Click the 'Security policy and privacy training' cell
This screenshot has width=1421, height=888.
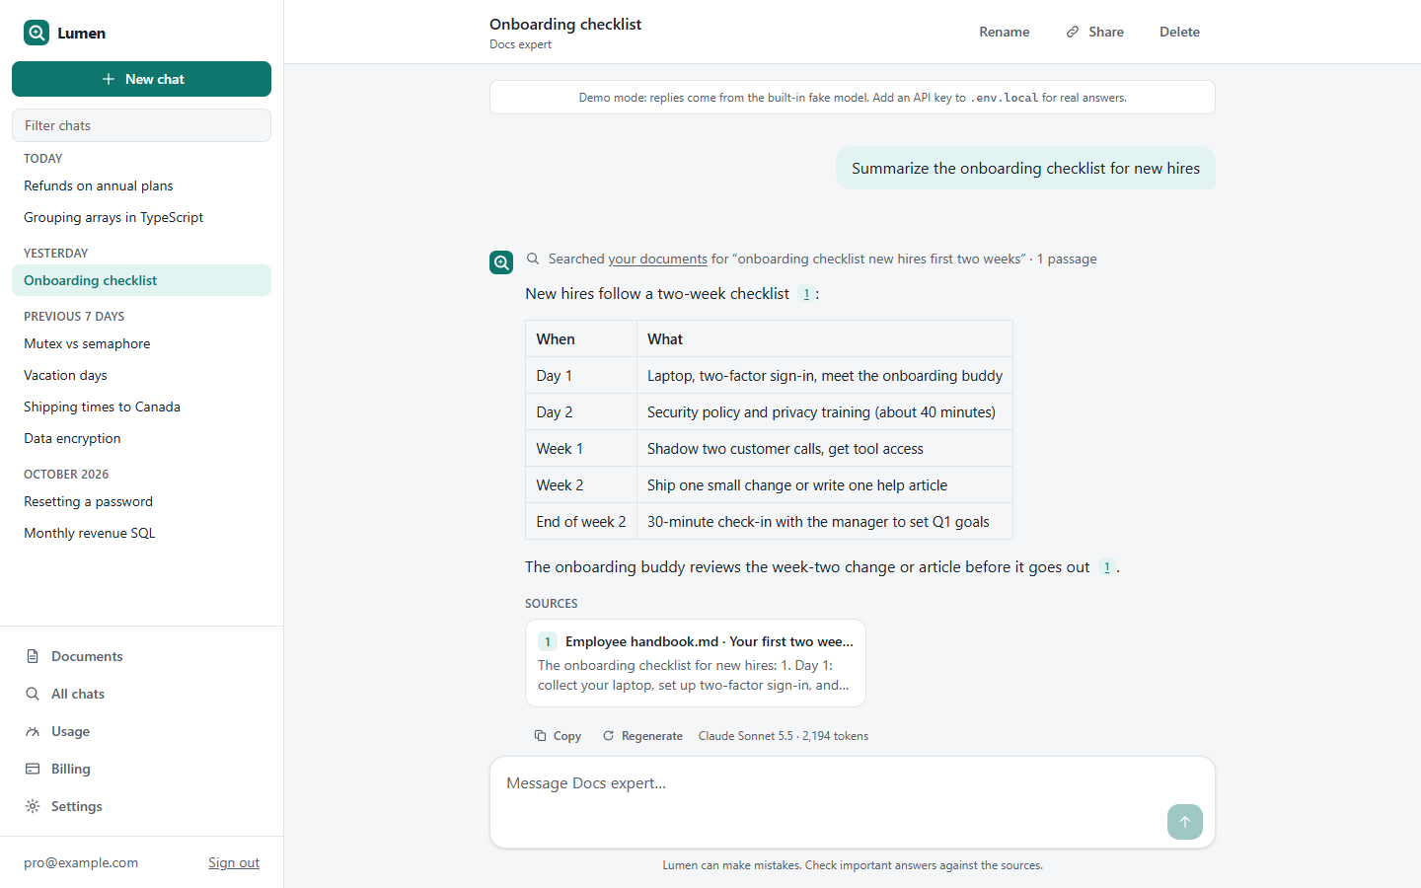(x=825, y=412)
